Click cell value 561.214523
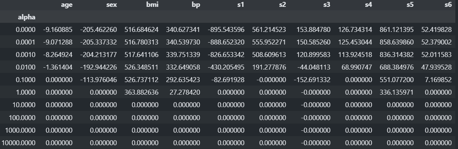The image size is (458, 149). (269, 29)
